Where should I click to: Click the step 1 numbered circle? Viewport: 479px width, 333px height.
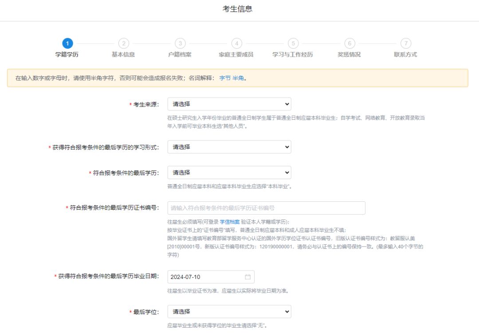[x=67, y=43]
